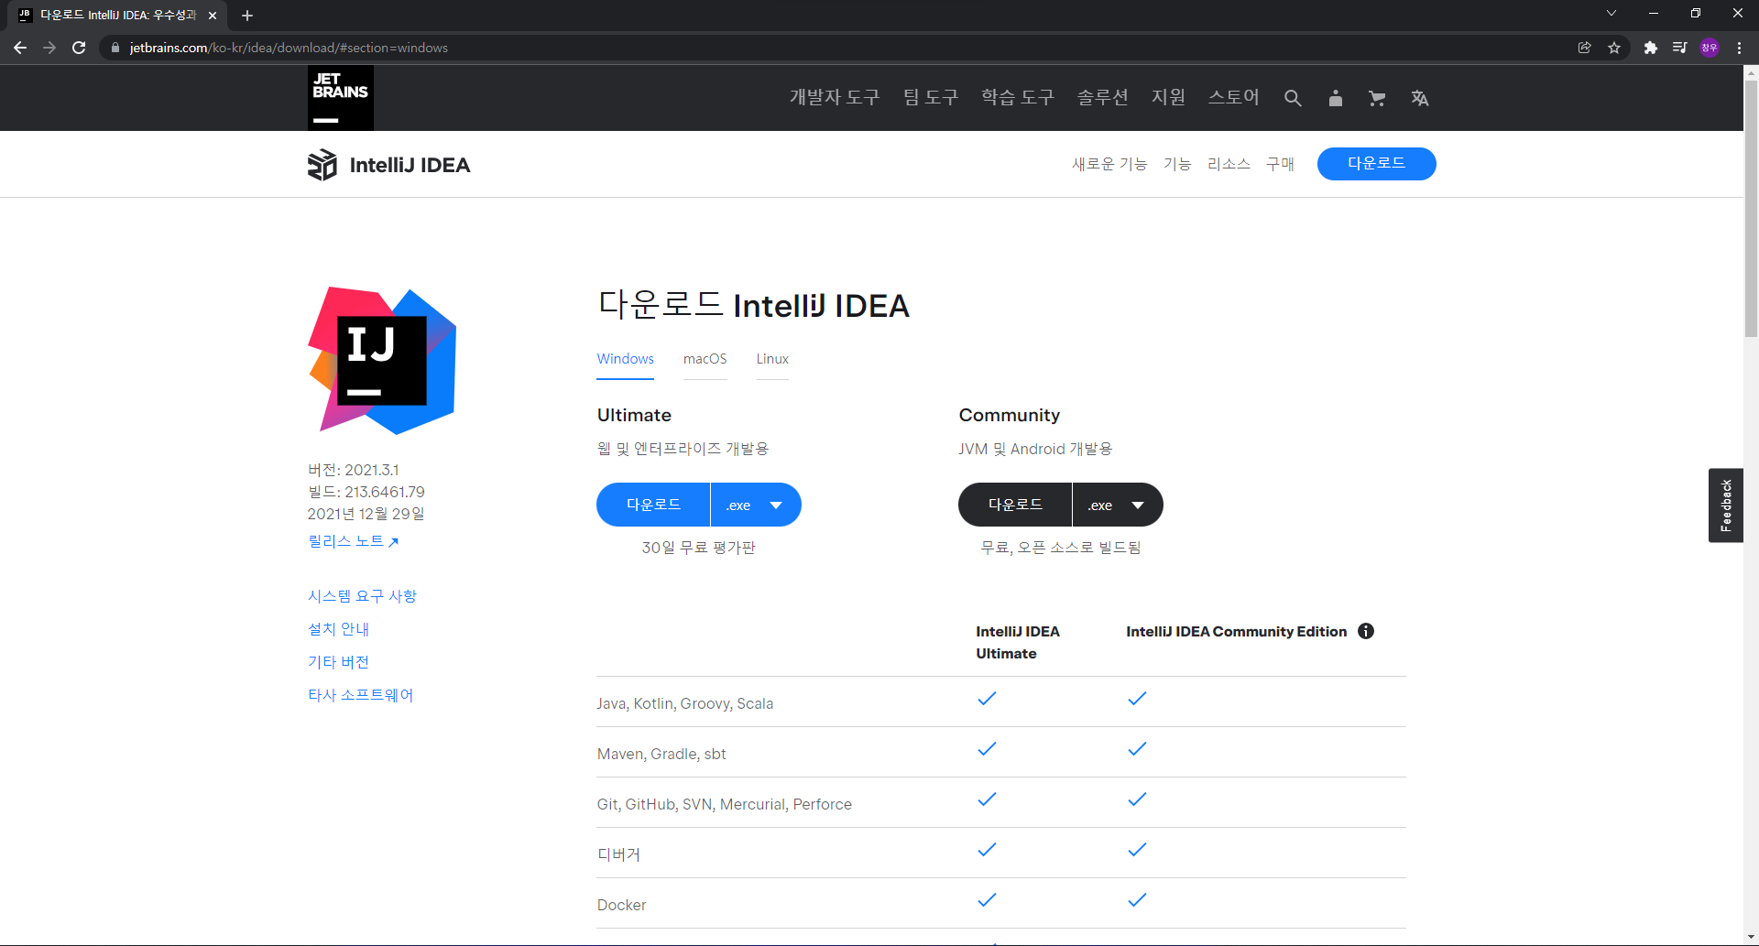Click the blue Ultimate 다운로드 button
The height and width of the screenshot is (946, 1759).
point(653,505)
